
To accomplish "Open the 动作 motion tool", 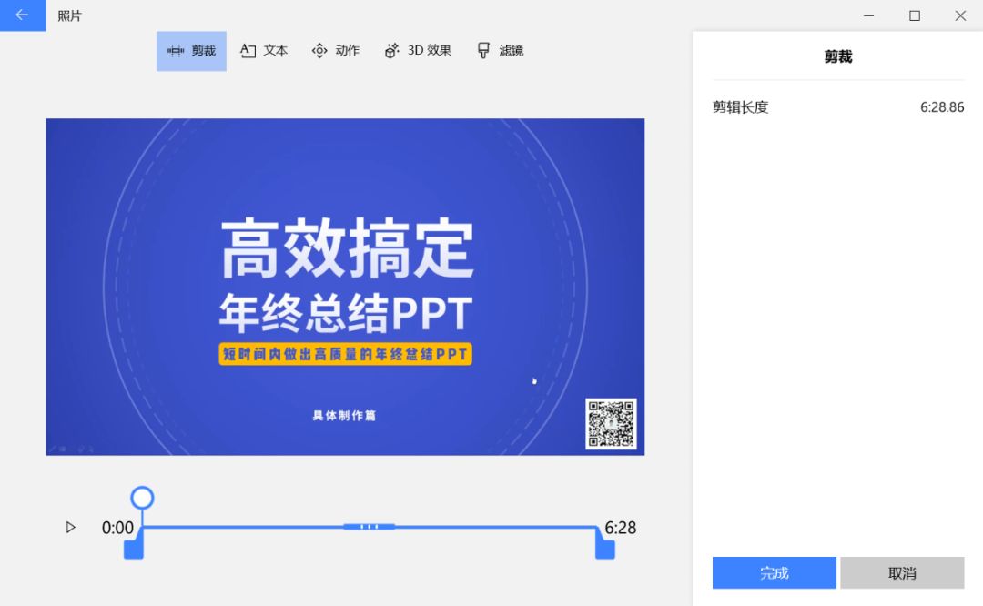I will point(335,51).
